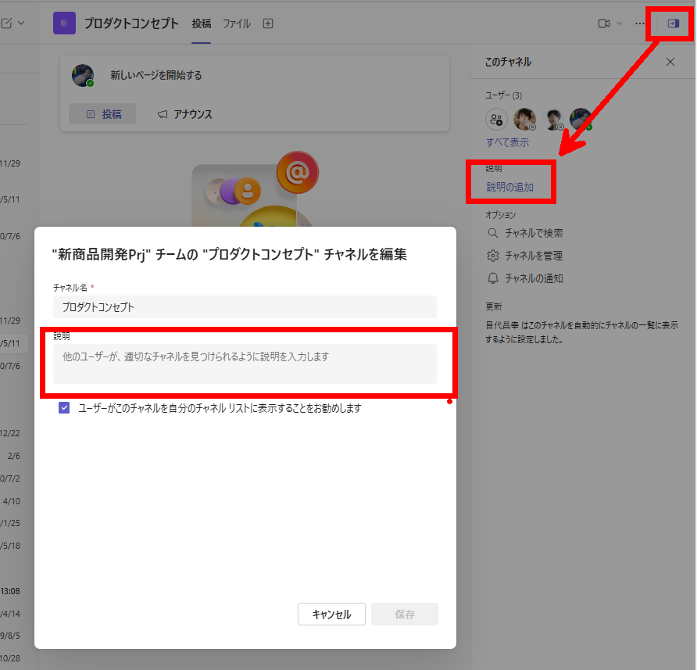697x670 pixels.
Task: Click the ユーザー (3) heading text
Action: pos(504,95)
